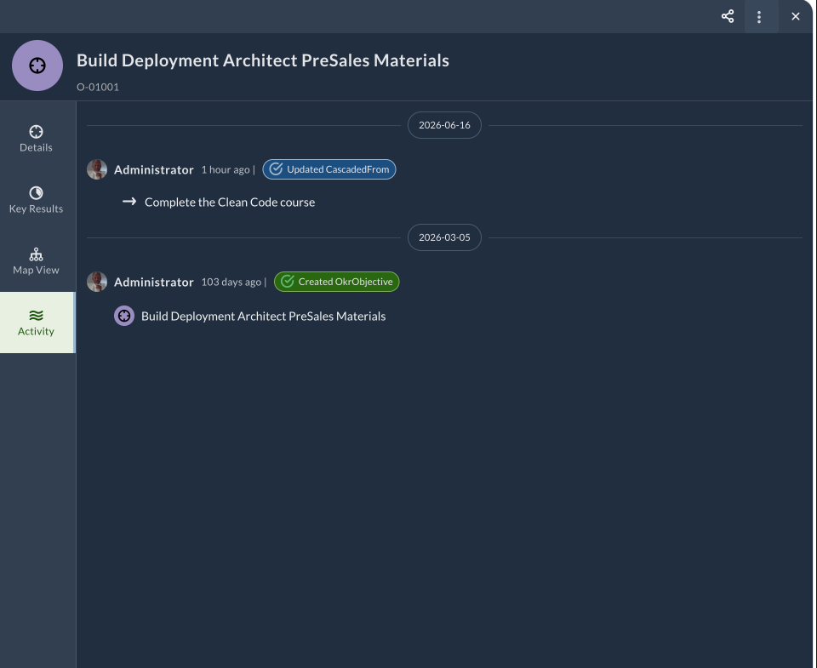
Task: Open the three-dot more options menu
Action: click(x=759, y=17)
